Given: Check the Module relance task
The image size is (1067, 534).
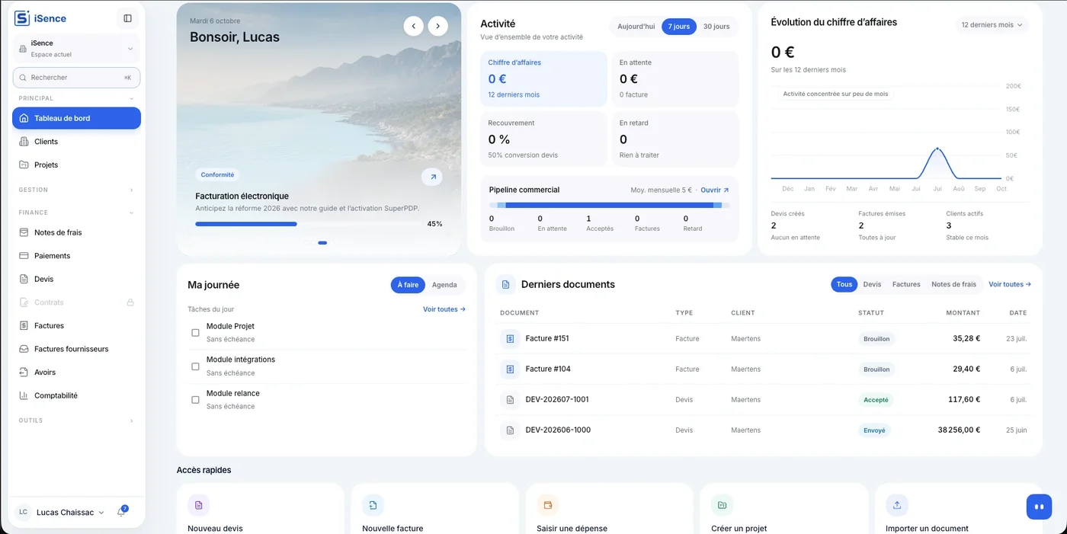Looking at the screenshot, I should 195,400.
